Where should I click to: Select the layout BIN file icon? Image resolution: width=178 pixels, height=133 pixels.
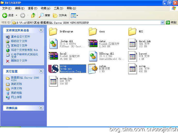pos(133,56)
